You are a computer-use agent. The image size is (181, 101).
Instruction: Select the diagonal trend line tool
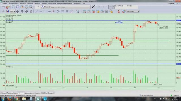[36, 11]
